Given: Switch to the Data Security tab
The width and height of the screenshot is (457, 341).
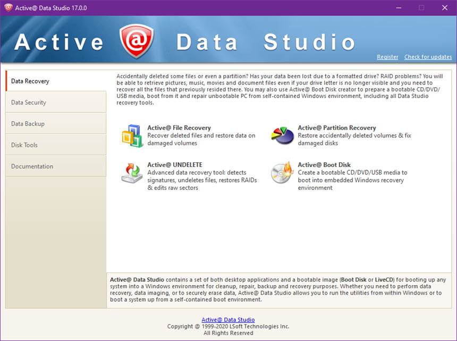Looking at the screenshot, I should click(56, 102).
